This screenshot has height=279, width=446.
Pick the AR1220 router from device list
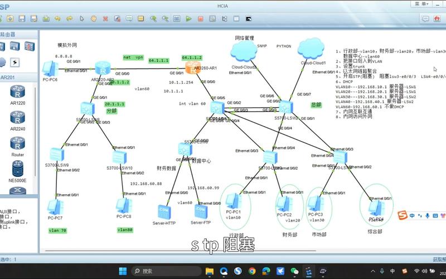(x=18, y=95)
